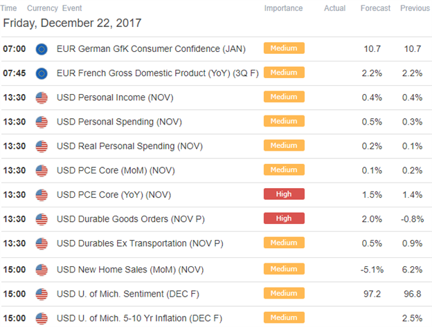Select the High badge for PCE Core (YoY)

tap(284, 194)
